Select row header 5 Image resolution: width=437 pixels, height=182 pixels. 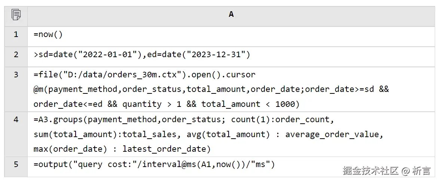coord(16,164)
